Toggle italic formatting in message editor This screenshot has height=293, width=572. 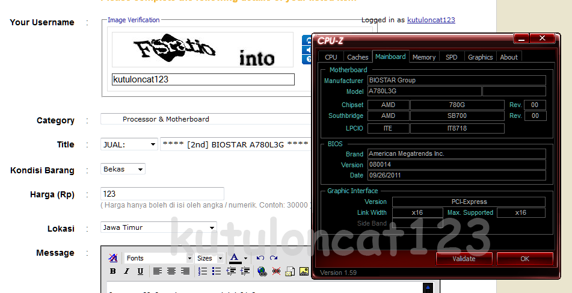pyautogui.click(x=126, y=271)
